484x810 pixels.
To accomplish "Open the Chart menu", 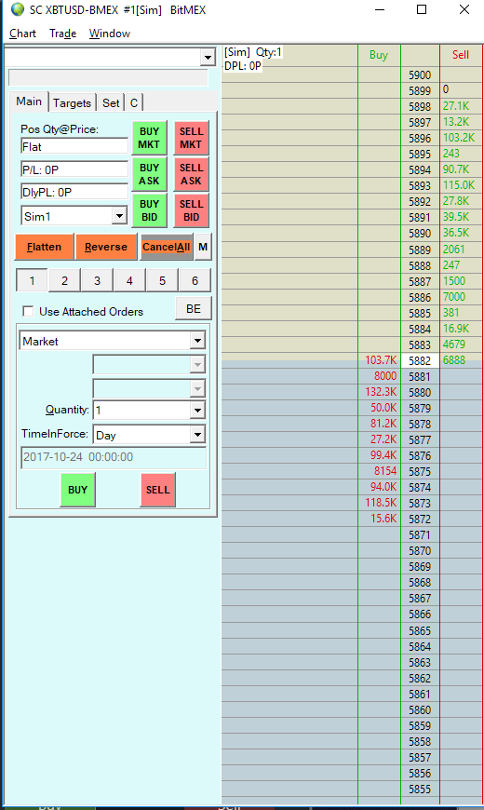I will [22, 34].
